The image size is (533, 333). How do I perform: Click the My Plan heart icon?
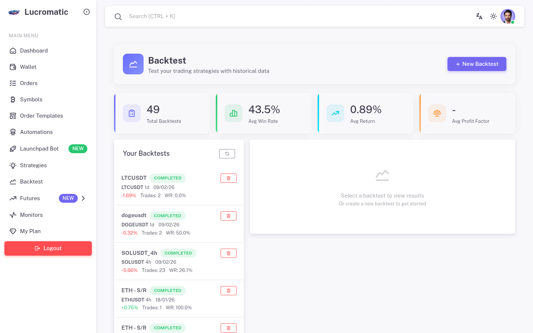click(x=13, y=231)
